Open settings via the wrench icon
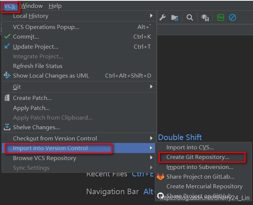This screenshot has width=253, height=205. click(162, 17)
